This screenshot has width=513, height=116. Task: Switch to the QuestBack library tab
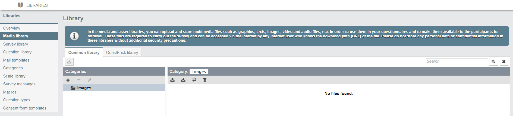pos(122,53)
